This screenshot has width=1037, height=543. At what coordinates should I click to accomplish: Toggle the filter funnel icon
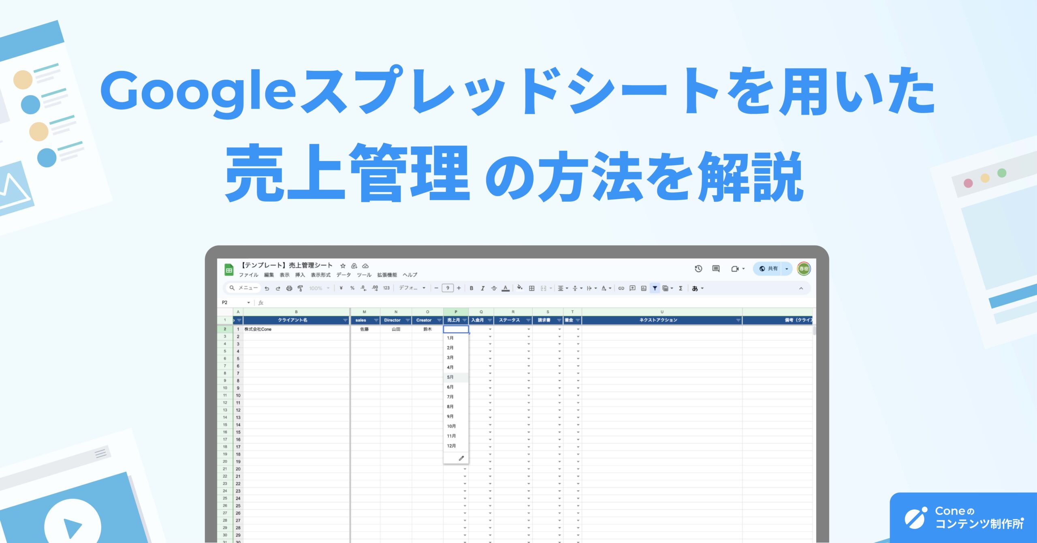(655, 288)
